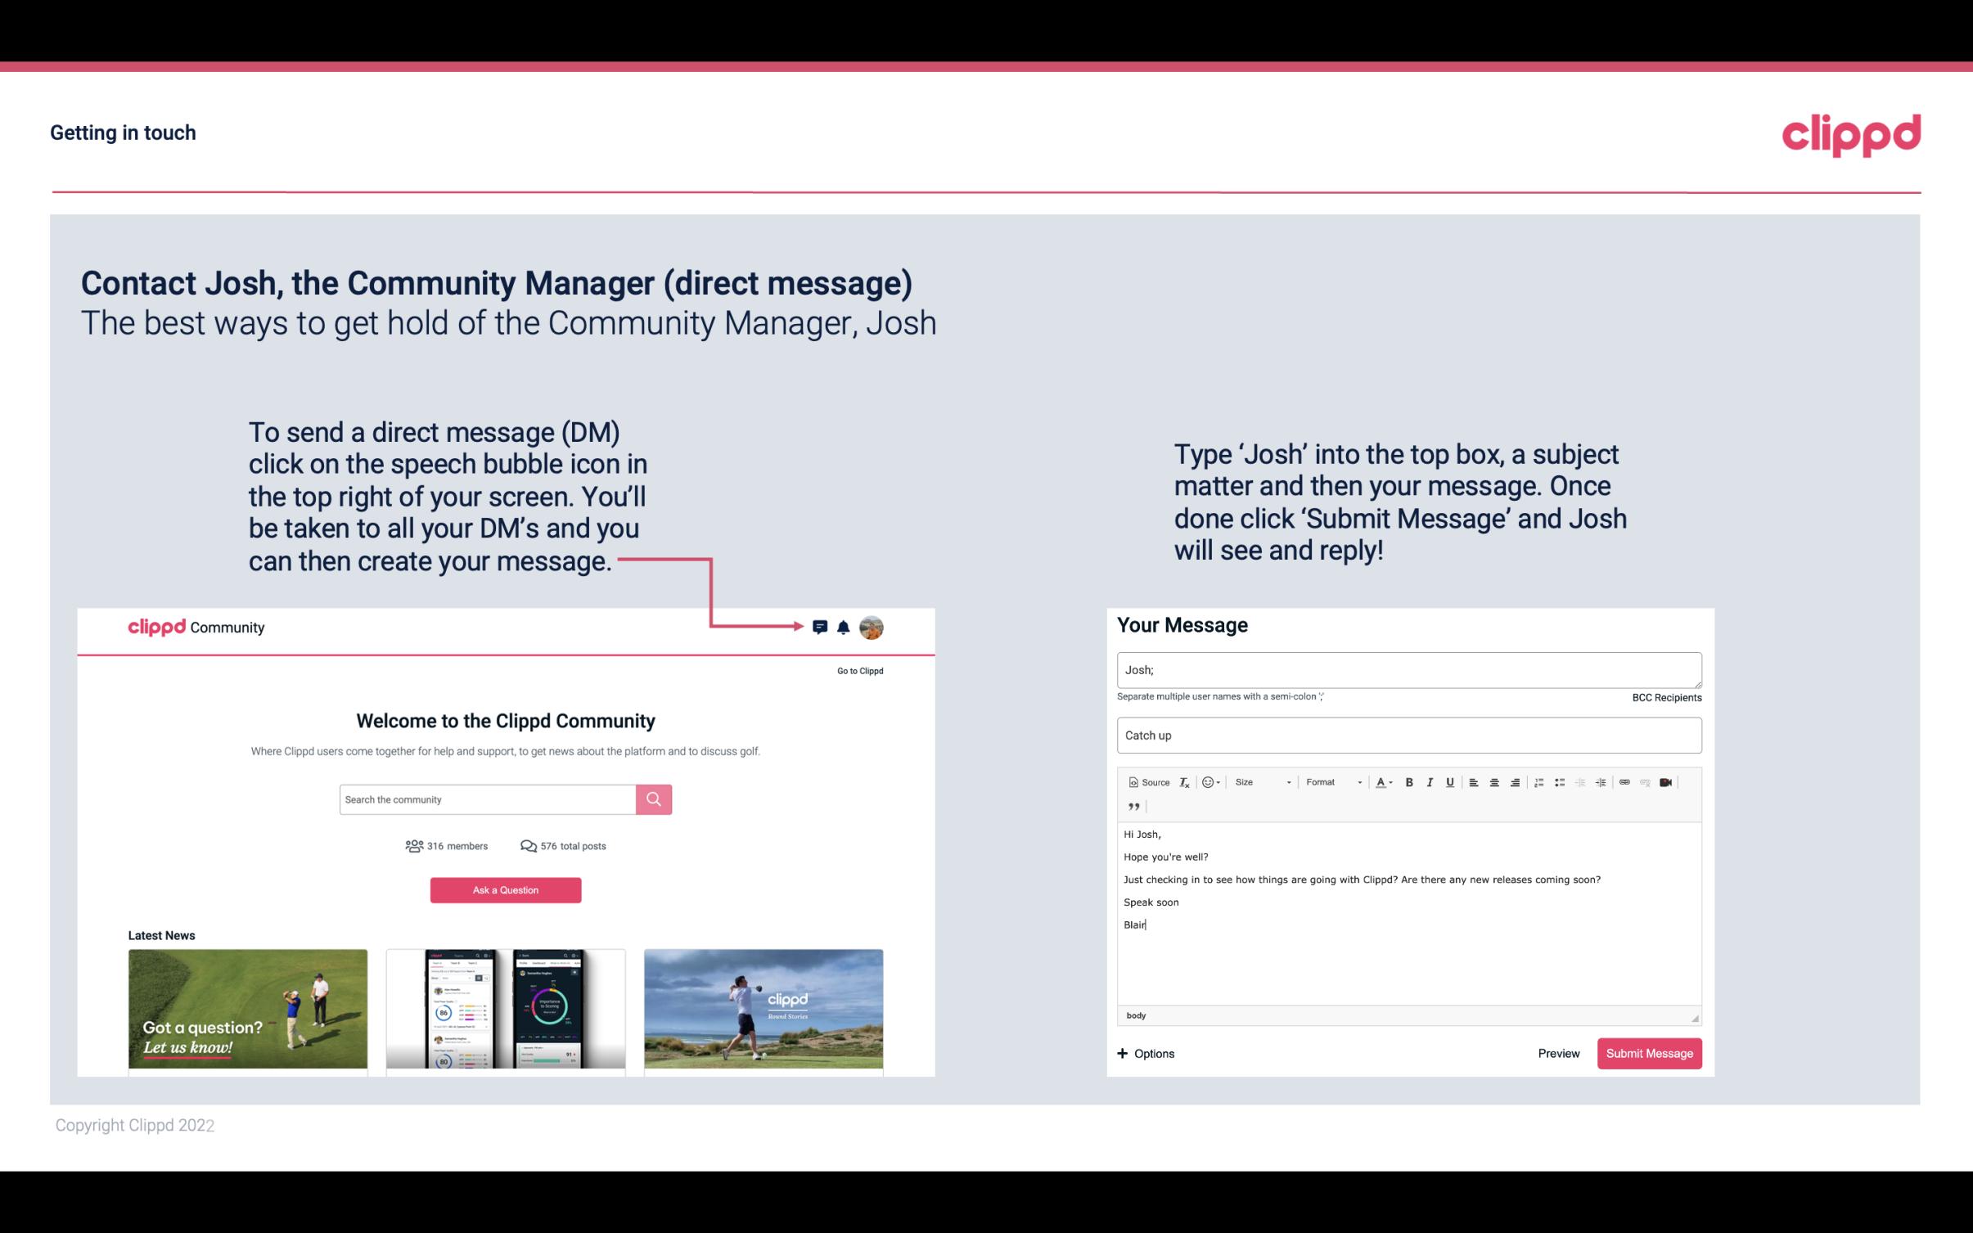The width and height of the screenshot is (1973, 1233).
Task: Preview the message before sending
Action: [1558, 1054]
